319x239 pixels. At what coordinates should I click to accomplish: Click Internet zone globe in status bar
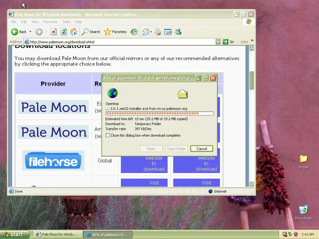pyautogui.click(x=210, y=191)
